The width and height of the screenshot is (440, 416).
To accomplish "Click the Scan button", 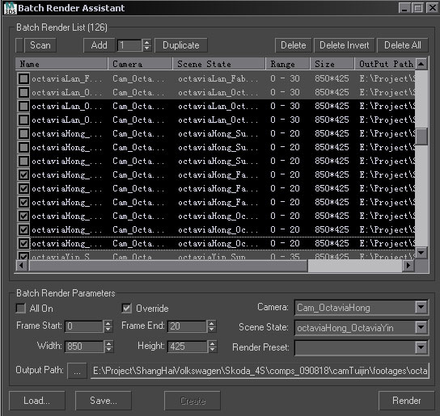I will pos(40,45).
